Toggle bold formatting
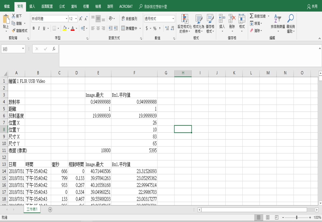Image resolution: width=322 pixels, height=222 pixels. point(33,28)
